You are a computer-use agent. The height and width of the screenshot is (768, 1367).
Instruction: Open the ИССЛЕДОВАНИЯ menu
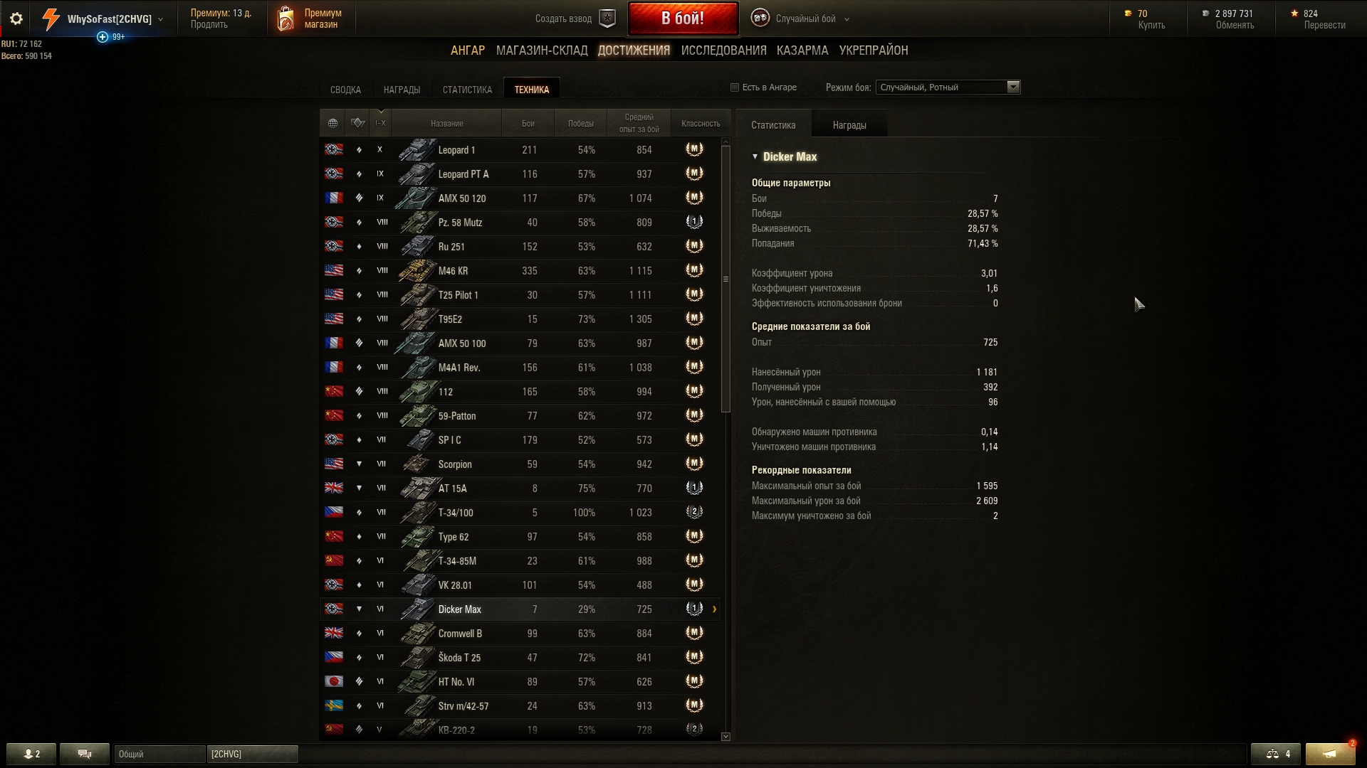click(x=723, y=50)
